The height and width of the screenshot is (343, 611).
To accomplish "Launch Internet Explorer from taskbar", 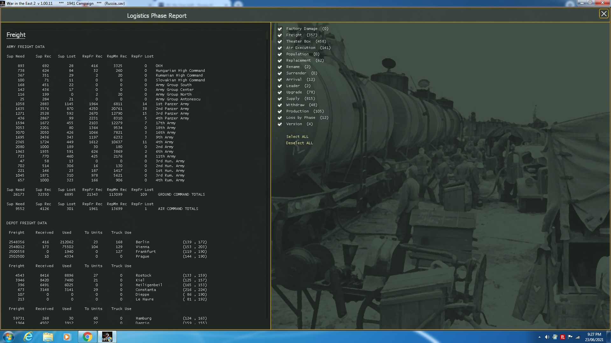I will pyautogui.click(x=29, y=337).
